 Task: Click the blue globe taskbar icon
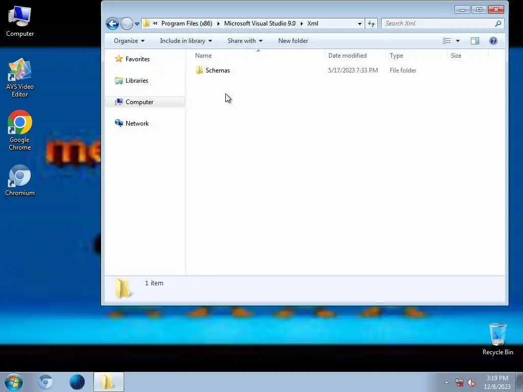(77, 382)
